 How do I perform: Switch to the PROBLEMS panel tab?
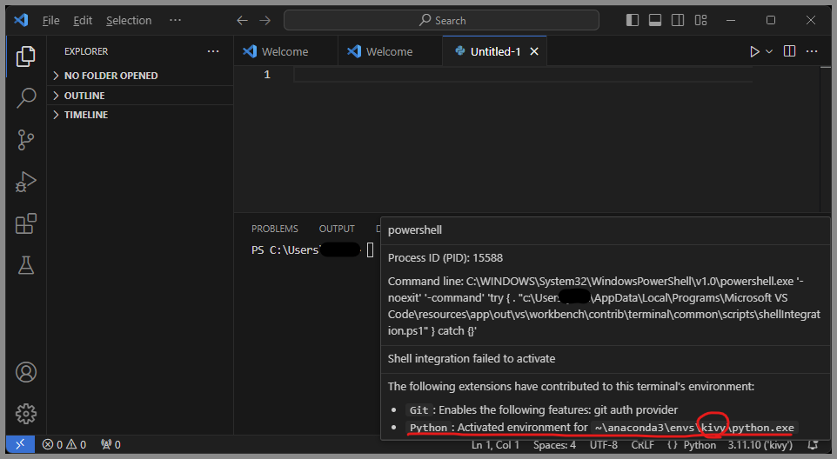275,229
